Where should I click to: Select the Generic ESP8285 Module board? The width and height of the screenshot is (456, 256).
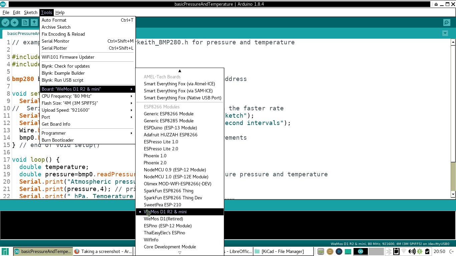[x=180, y=121]
